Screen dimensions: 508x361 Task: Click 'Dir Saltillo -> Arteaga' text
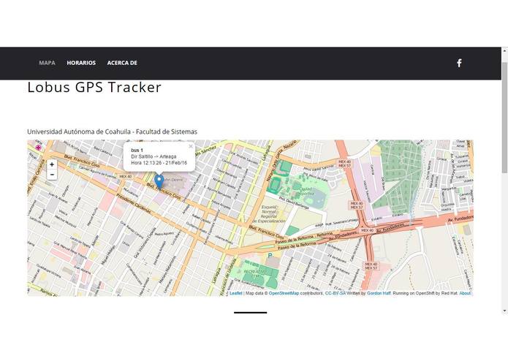click(153, 156)
